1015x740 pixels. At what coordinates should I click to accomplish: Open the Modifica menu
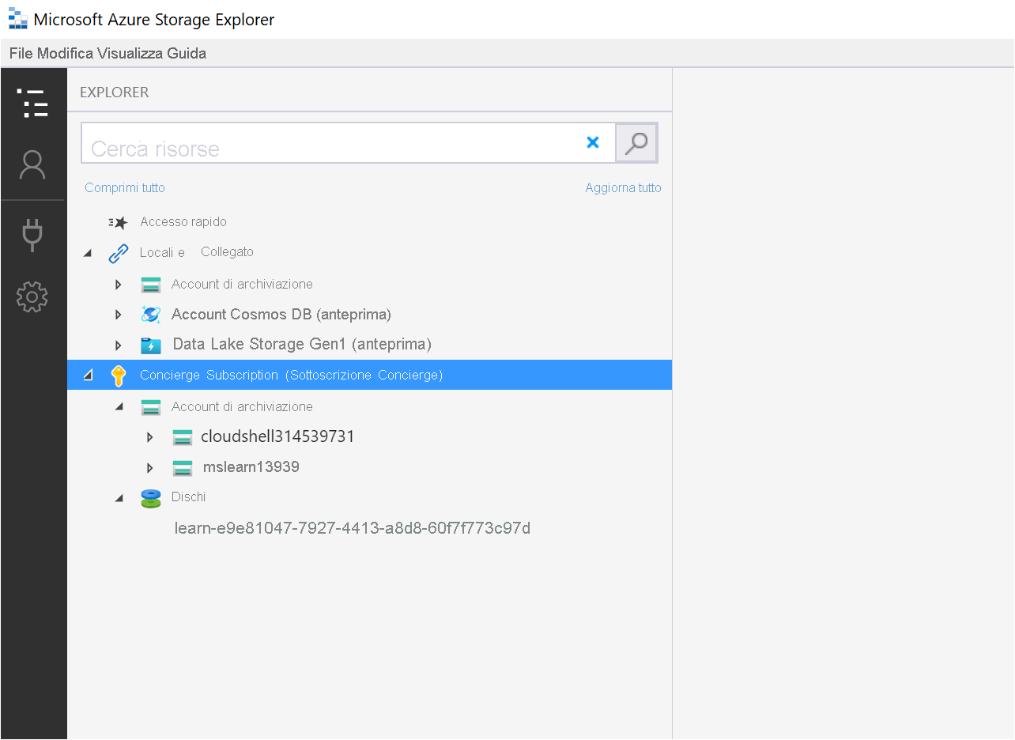click(66, 54)
